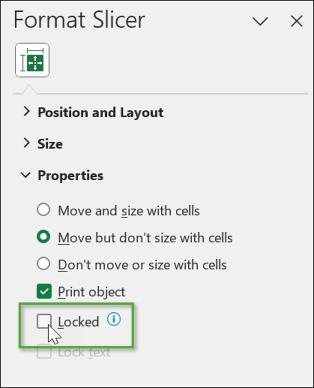Click the Lock text label
Screen dimensions: 314x388
[84, 352]
